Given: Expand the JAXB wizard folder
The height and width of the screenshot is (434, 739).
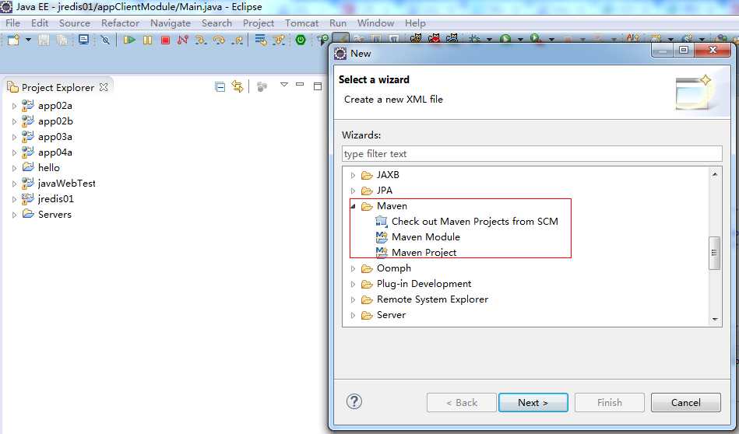Looking at the screenshot, I should pos(353,175).
